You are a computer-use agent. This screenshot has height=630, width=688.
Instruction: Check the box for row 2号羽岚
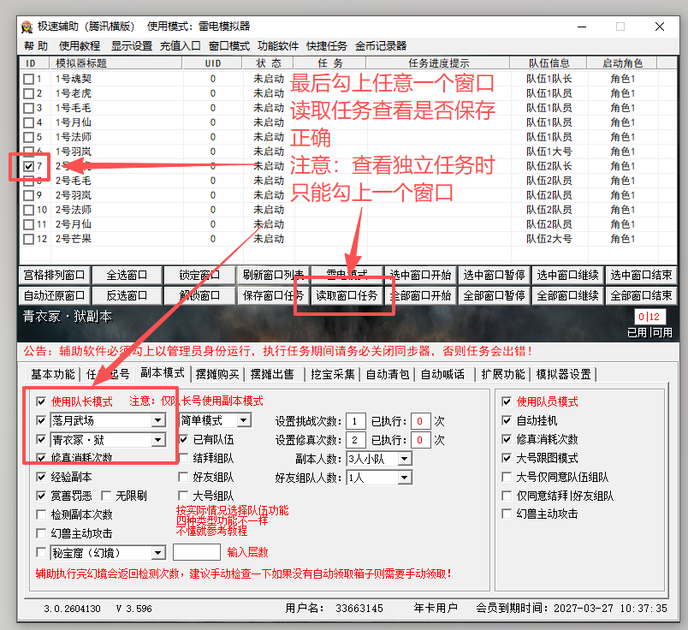click(29, 195)
